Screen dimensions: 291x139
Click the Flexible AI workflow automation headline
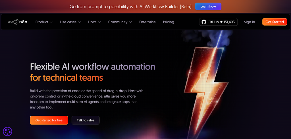click(93, 67)
